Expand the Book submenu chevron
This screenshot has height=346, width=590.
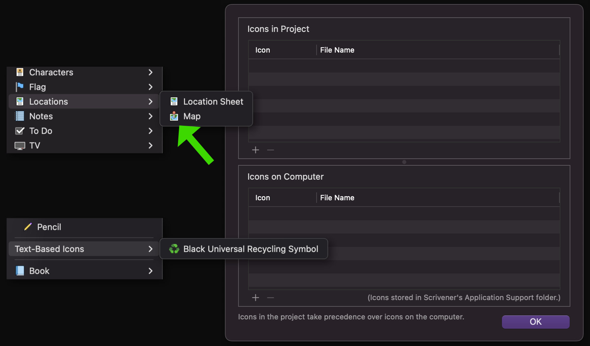[x=150, y=271]
